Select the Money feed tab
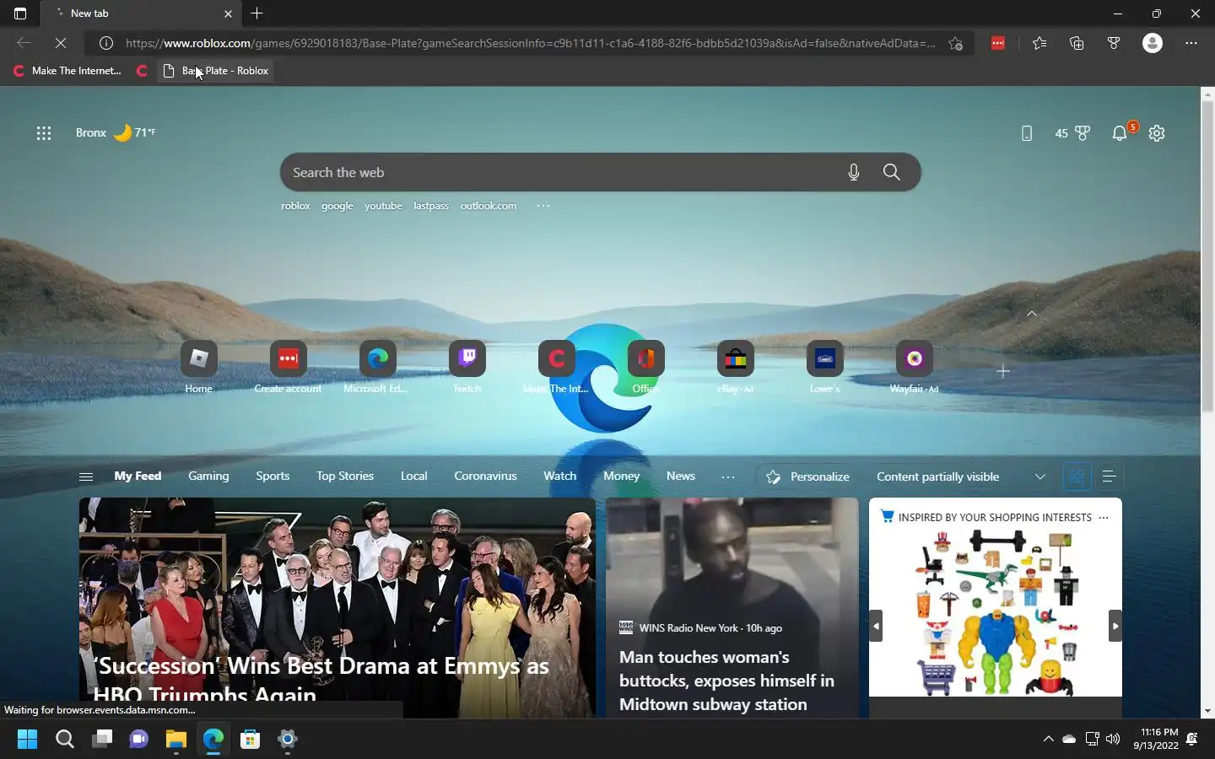 (x=621, y=476)
